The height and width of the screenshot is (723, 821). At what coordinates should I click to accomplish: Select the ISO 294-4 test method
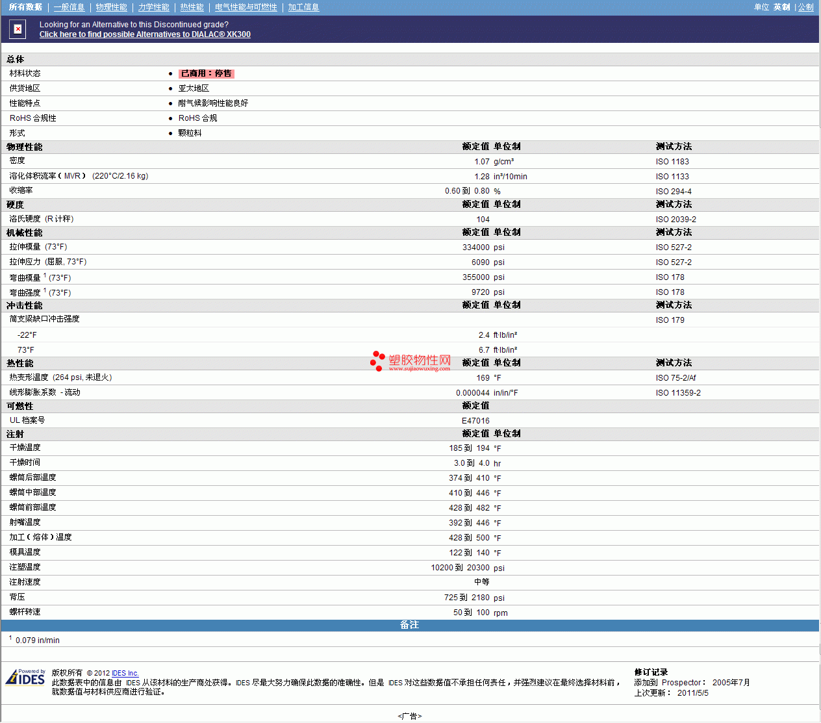coord(674,192)
